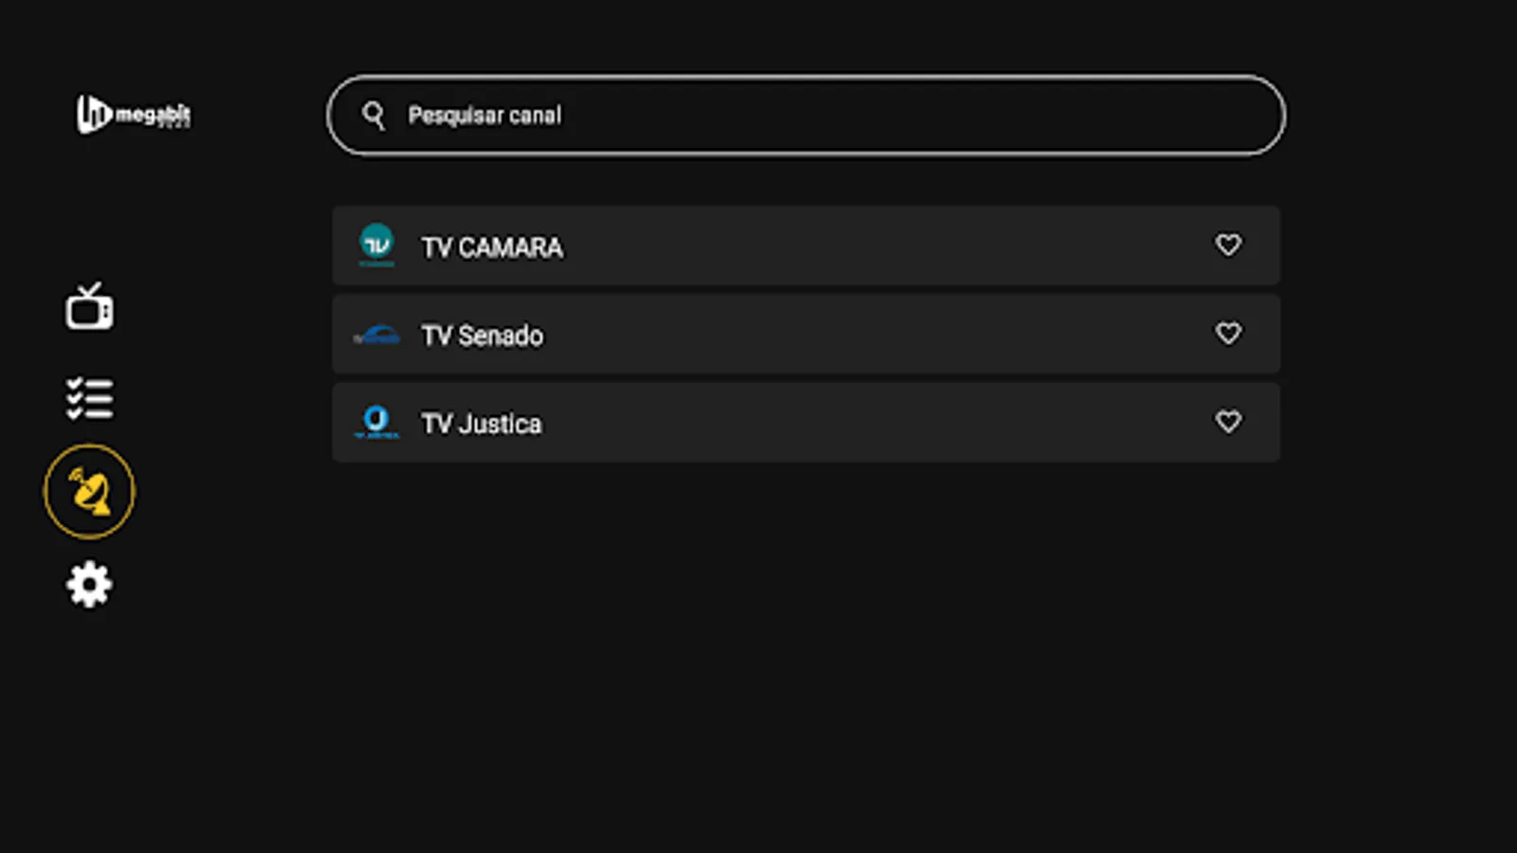Click the TV CAMARA channel logo
Viewport: 1517px width, 853px height.
click(376, 245)
